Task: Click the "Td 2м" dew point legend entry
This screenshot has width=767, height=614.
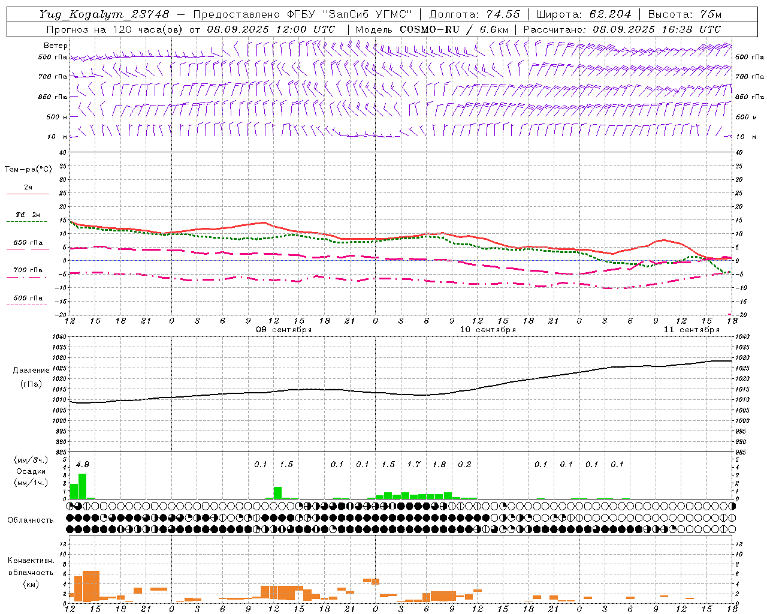Action: pyautogui.click(x=28, y=215)
